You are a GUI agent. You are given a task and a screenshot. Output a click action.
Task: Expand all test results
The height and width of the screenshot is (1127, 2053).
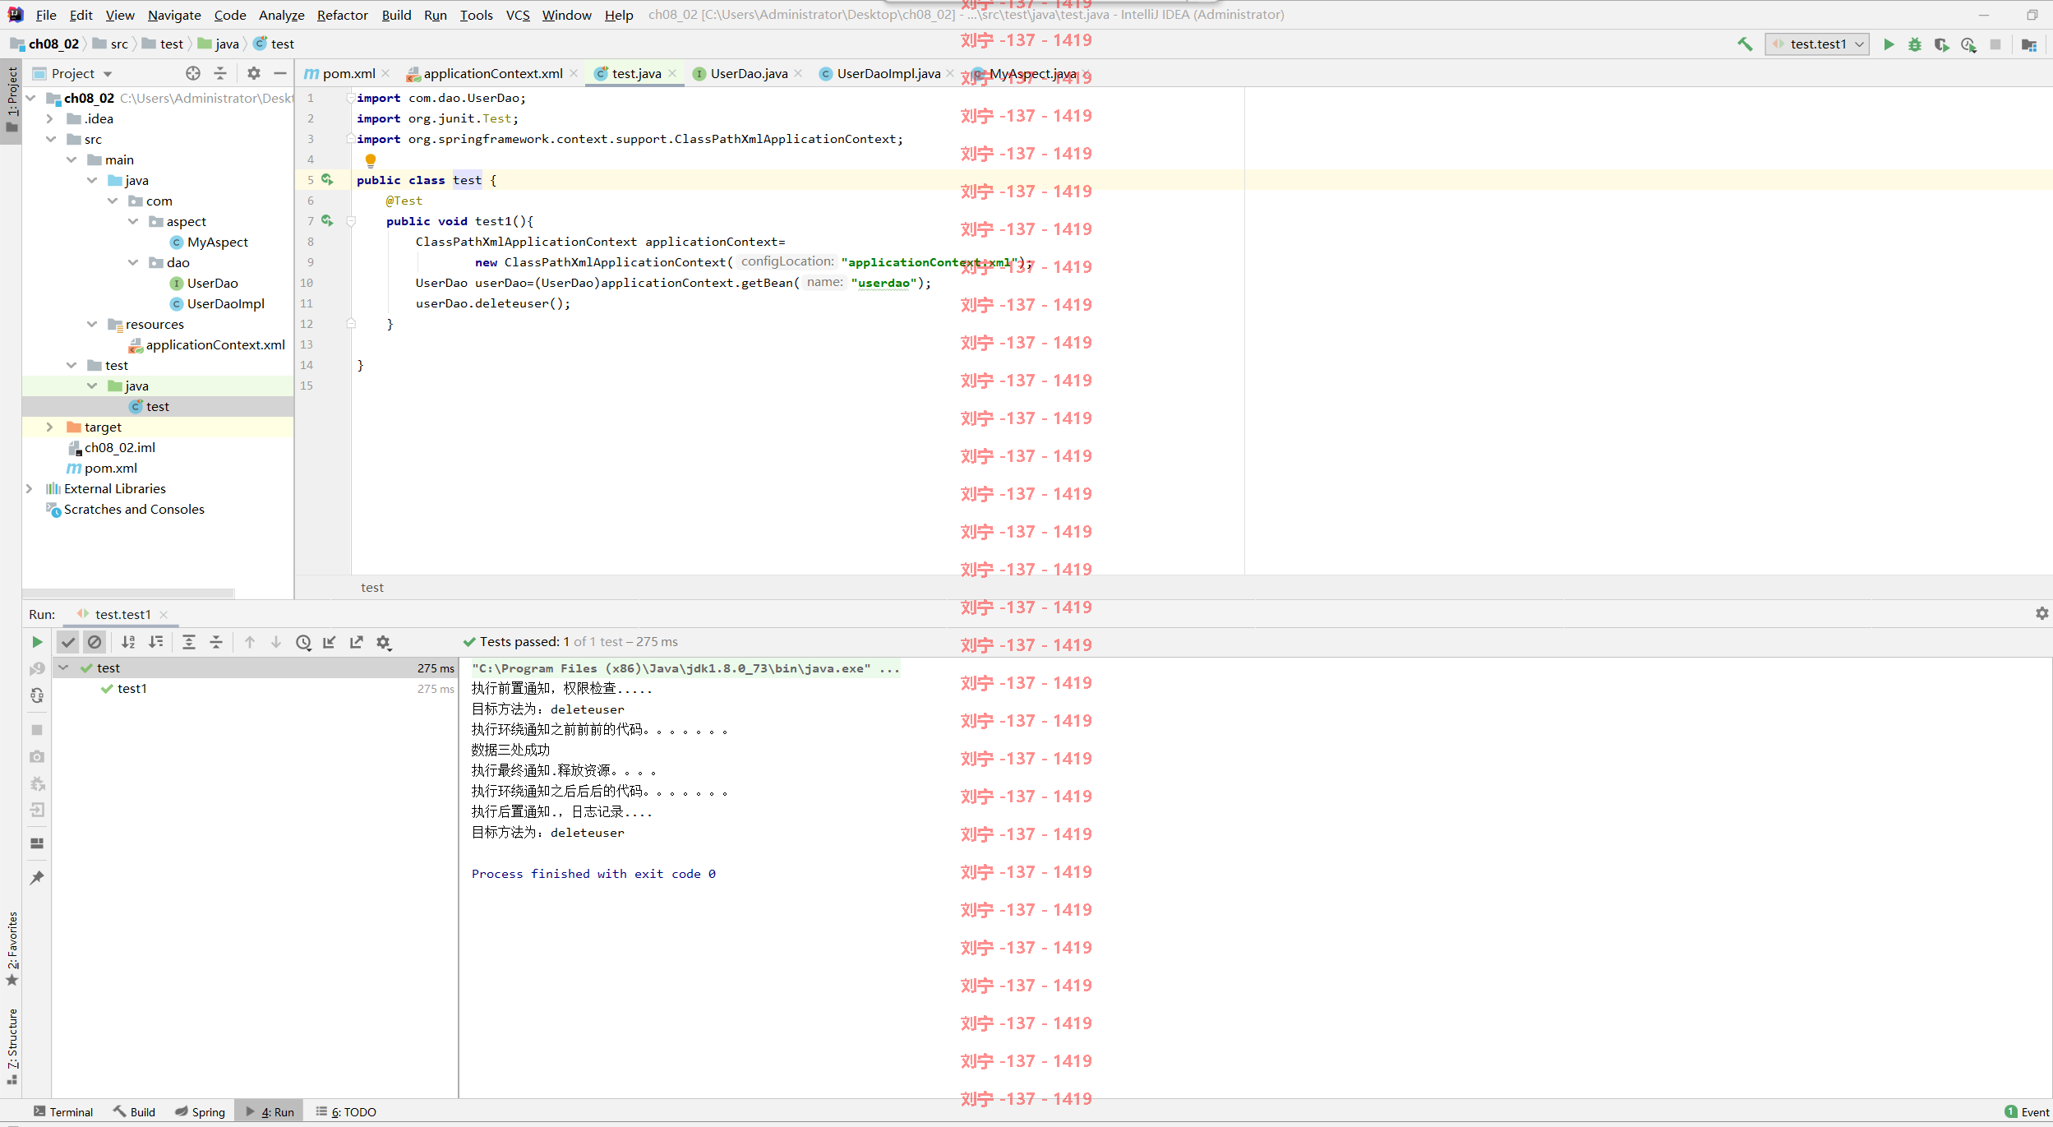[189, 642]
